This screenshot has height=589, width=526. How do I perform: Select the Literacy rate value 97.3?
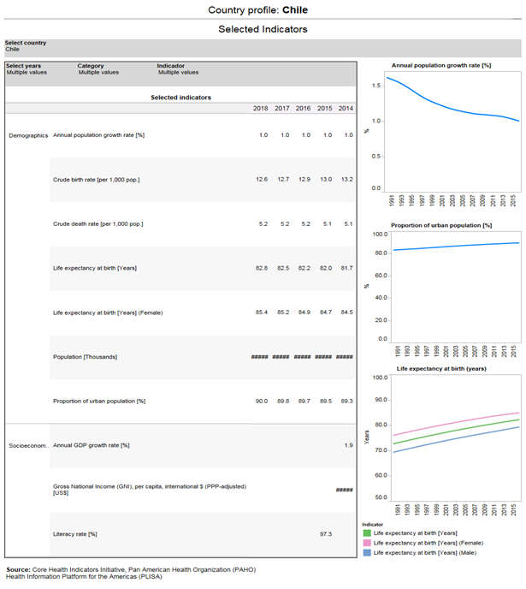(x=325, y=534)
